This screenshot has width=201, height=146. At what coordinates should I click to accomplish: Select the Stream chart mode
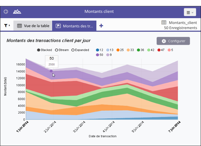pos(57,50)
